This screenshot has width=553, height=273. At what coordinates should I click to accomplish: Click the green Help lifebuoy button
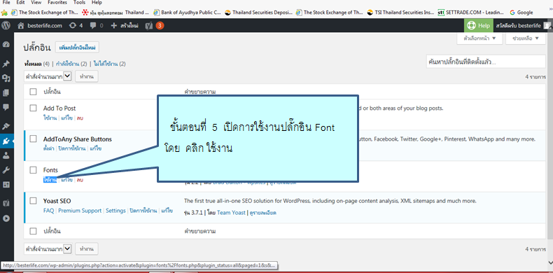tap(479, 25)
